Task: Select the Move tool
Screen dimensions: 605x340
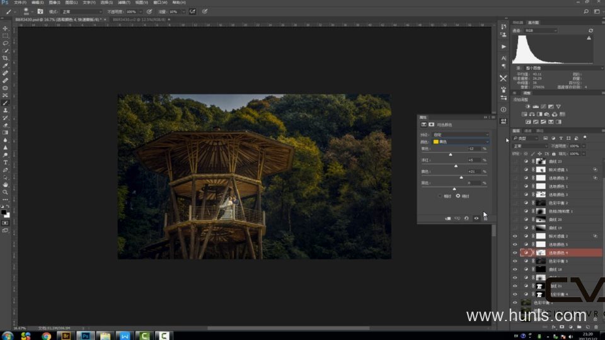Action: pyautogui.click(x=5, y=28)
